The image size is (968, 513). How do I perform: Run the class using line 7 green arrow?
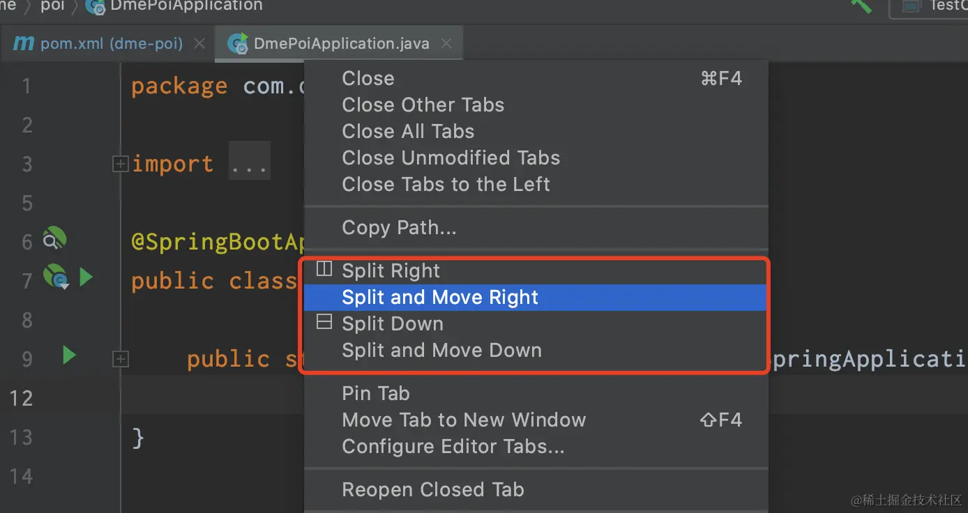86,277
